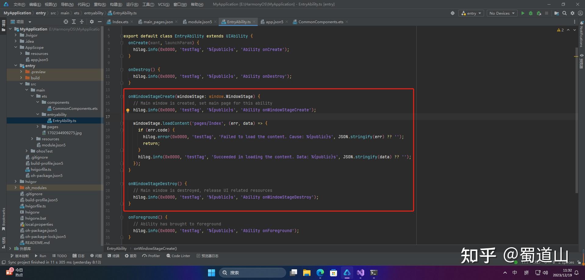
Task: Open the 构建(B) menu
Action: pyautogui.click(x=116, y=4)
